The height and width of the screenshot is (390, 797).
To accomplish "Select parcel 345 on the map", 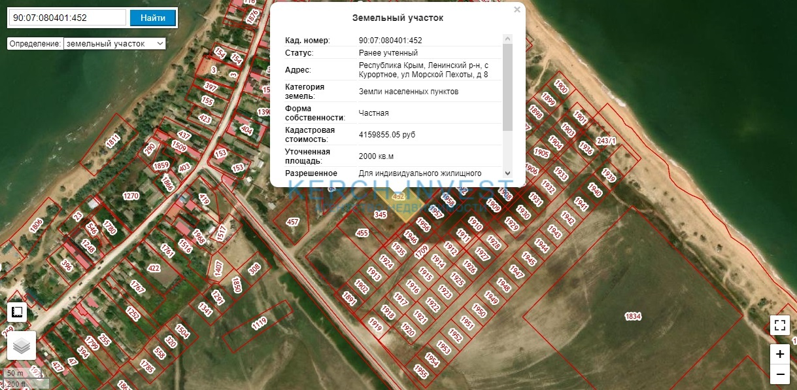I will coord(380,214).
